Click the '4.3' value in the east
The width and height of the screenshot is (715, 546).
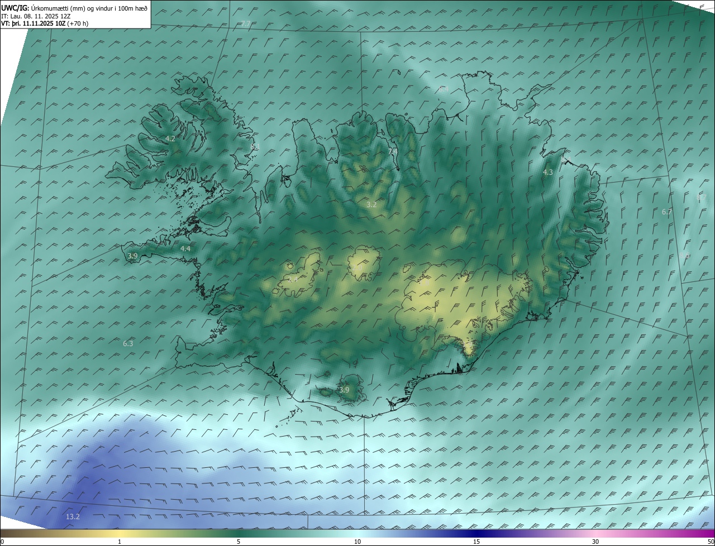(x=548, y=173)
